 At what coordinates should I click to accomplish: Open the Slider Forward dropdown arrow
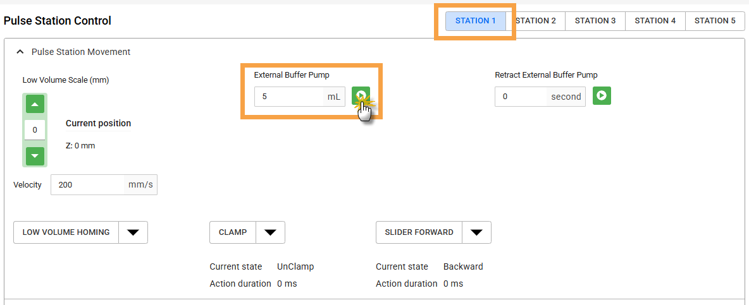[x=476, y=232]
